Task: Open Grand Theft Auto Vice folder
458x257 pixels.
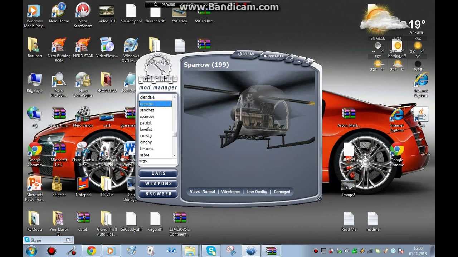Action: [107, 224]
